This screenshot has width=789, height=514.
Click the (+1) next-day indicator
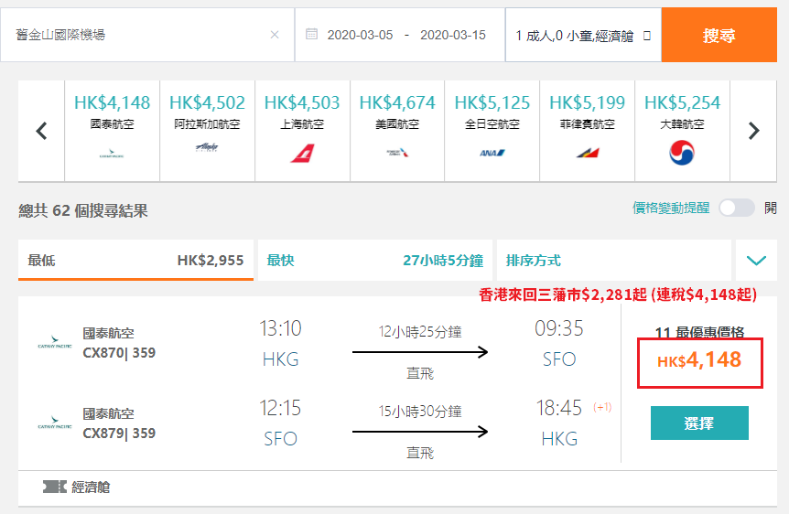click(602, 407)
